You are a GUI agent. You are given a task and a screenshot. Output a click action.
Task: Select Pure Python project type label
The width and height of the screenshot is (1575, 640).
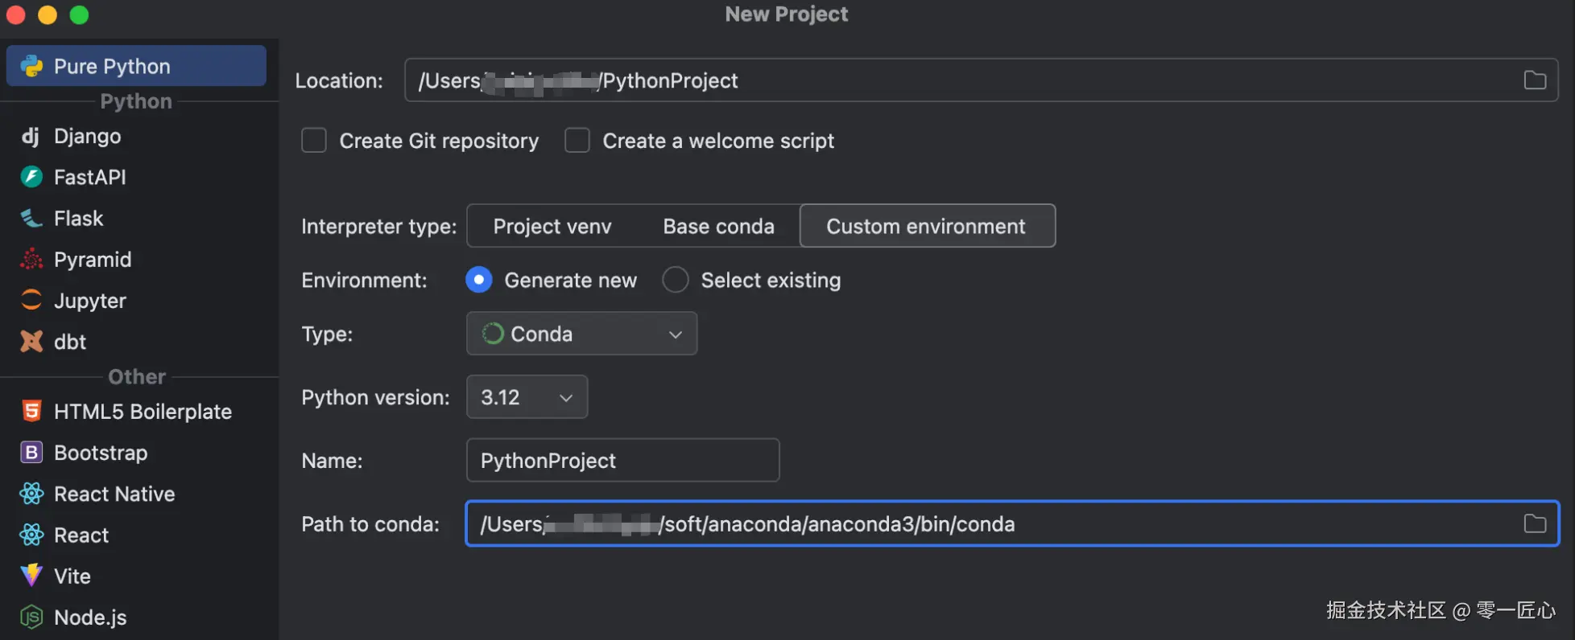pos(112,66)
